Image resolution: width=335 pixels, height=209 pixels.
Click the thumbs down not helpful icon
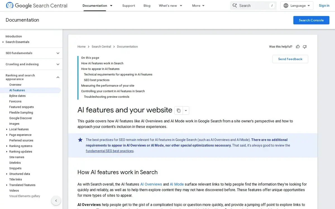click(305, 47)
